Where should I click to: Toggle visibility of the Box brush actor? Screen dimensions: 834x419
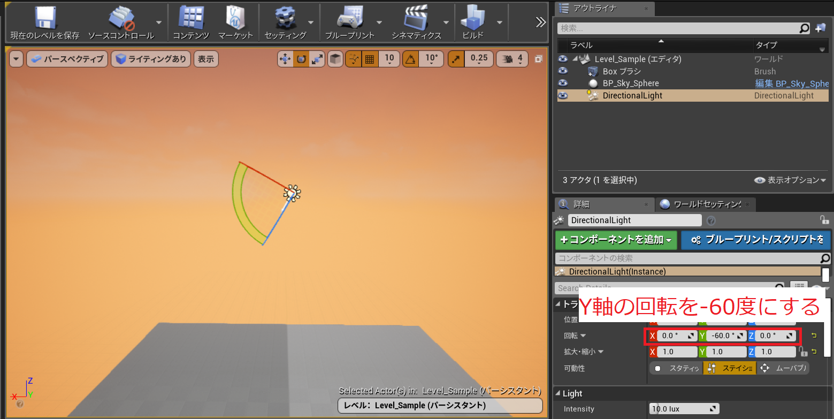pyautogui.click(x=562, y=71)
